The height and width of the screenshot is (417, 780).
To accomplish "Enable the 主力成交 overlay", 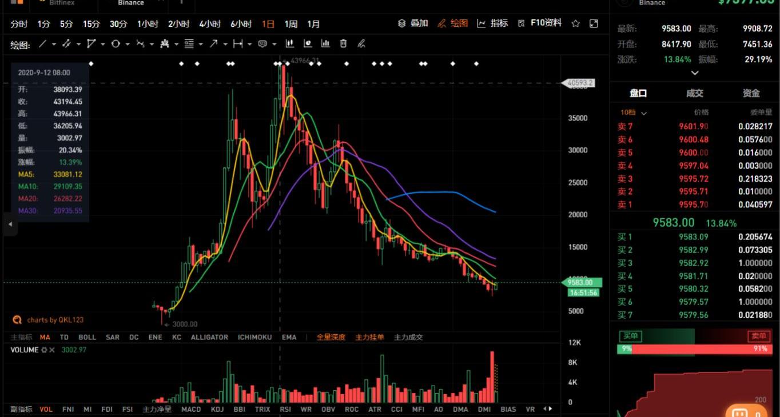I will point(408,337).
